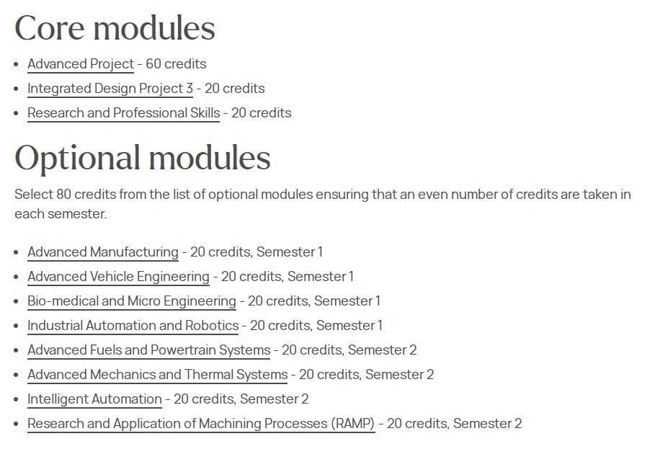Visit Advanced Vehicle Engineering module page
This screenshot has height=449, width=647.
click(118, 276)
